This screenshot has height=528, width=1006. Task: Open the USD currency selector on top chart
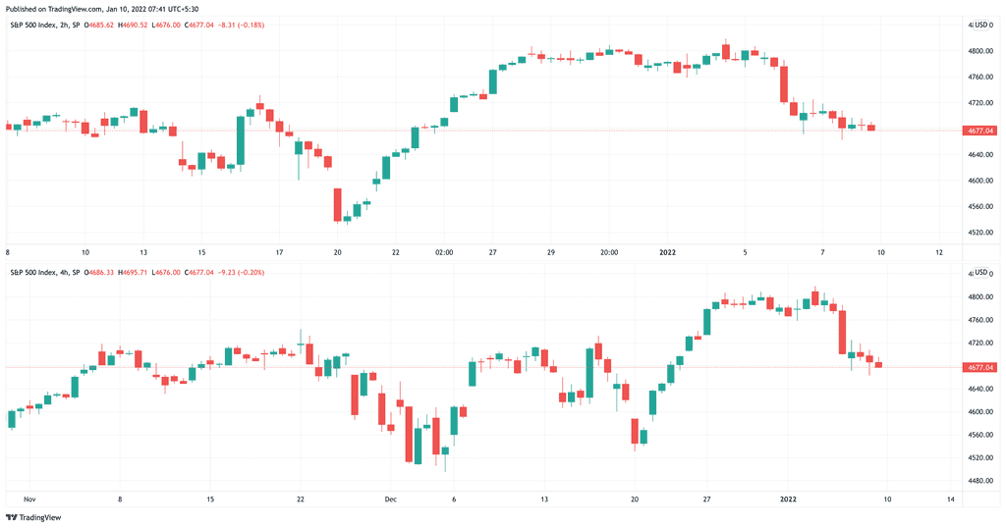coord(981,25)
